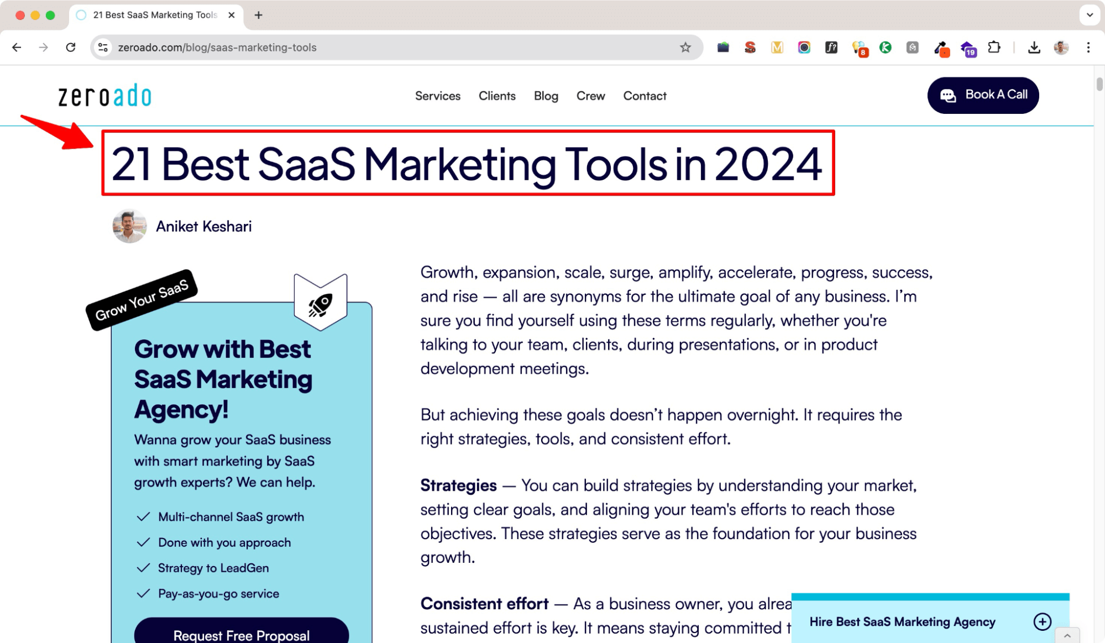Go back to the previous page
Screen dimensions: 1105x643
[x=17, y=48]
